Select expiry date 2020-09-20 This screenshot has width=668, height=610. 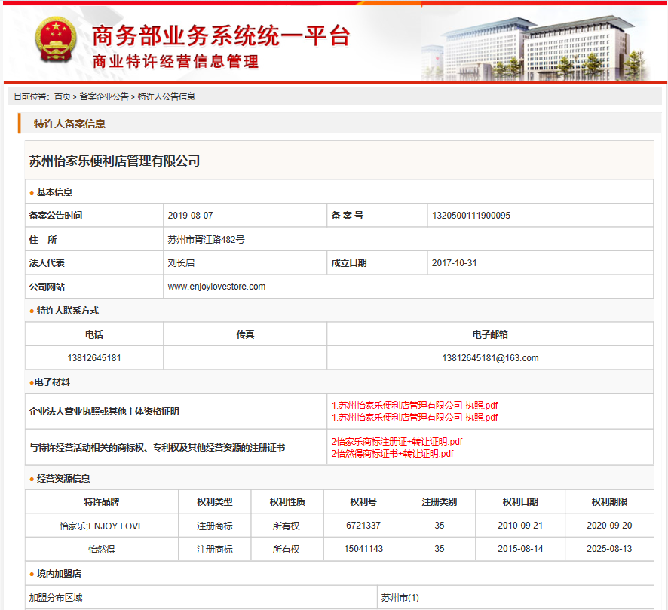[x=609, y=526]
